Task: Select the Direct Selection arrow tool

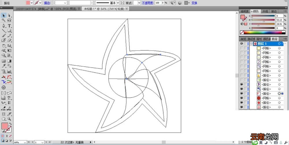Action: click(x=10, y=16)
